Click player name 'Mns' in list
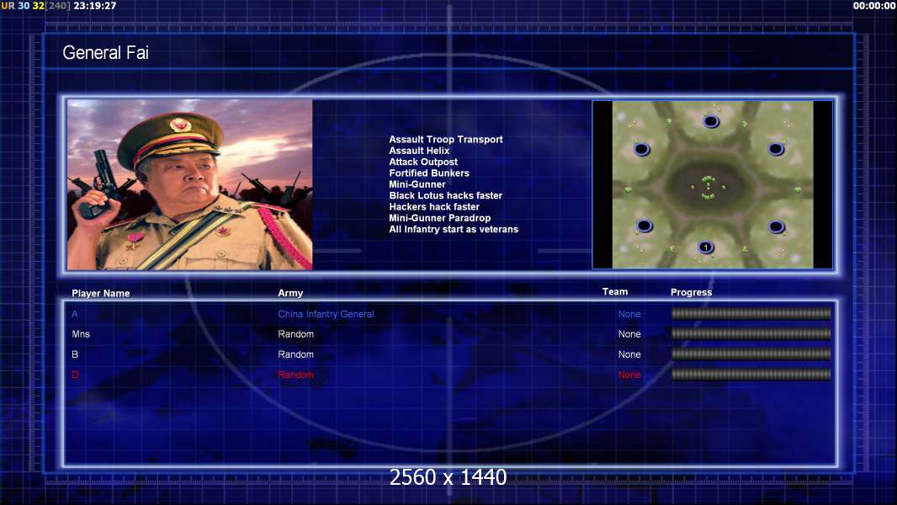This screenshot has height=505, width=897. click(x=82, y=334)
